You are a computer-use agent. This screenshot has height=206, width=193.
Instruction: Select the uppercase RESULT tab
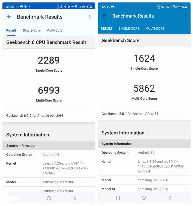pyautogui.click(x=106, y=29)
